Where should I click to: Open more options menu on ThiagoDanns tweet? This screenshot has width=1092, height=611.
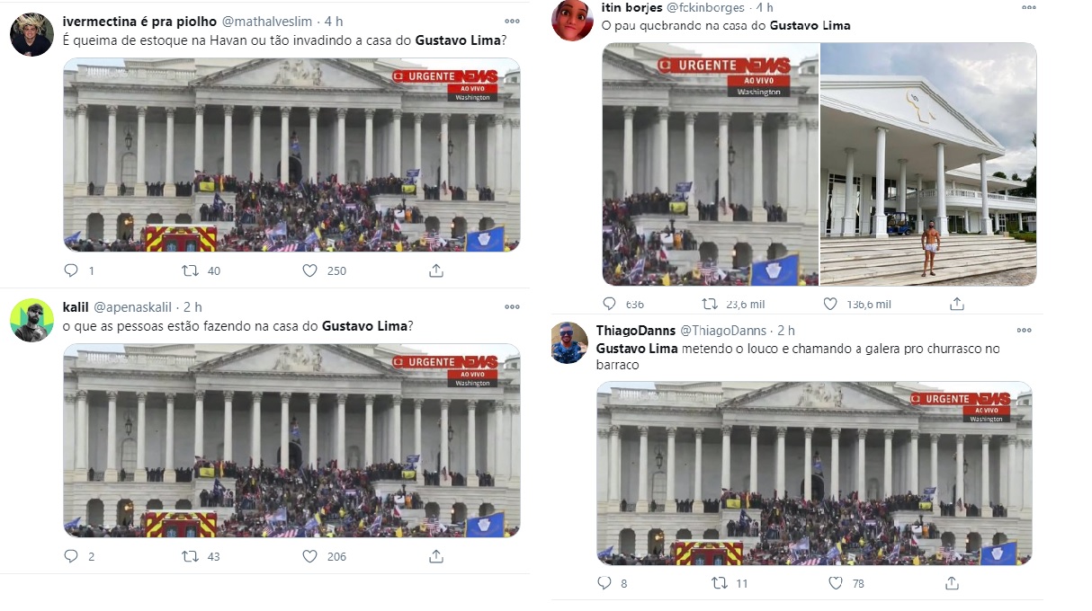point(1023,330)
